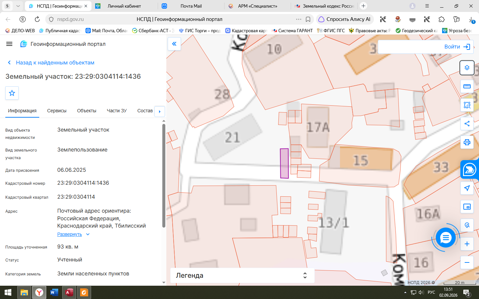The width and height of the screenshot is (479, 299).
Task: Expand address with Развернуть link
Action: (x=74, y=234)
